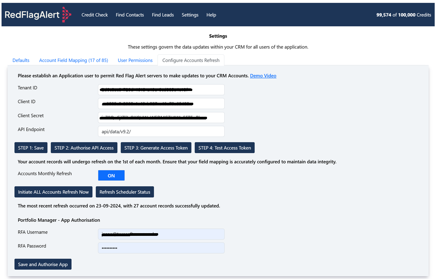Screen dimensions: 438x279
Task: Toggle Accounts Monthly Refresh ON switch
Action: click(x=111, y=175)
